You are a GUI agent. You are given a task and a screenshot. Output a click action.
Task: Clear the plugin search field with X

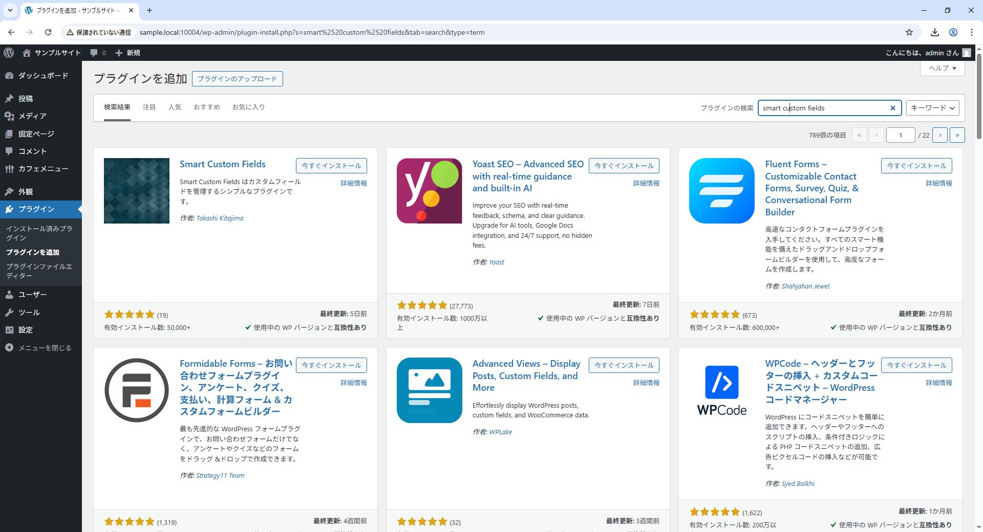[x=892, y=108]
